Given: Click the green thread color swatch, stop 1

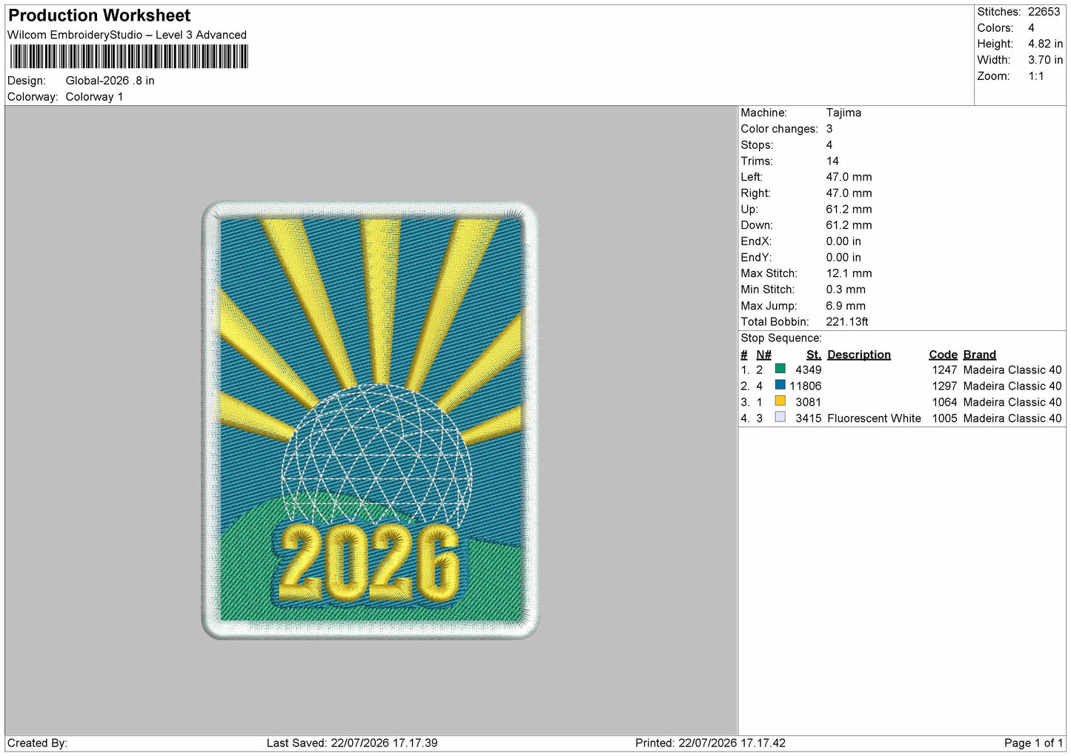Looking at the screenshot, I should click(x=780, y=369).
